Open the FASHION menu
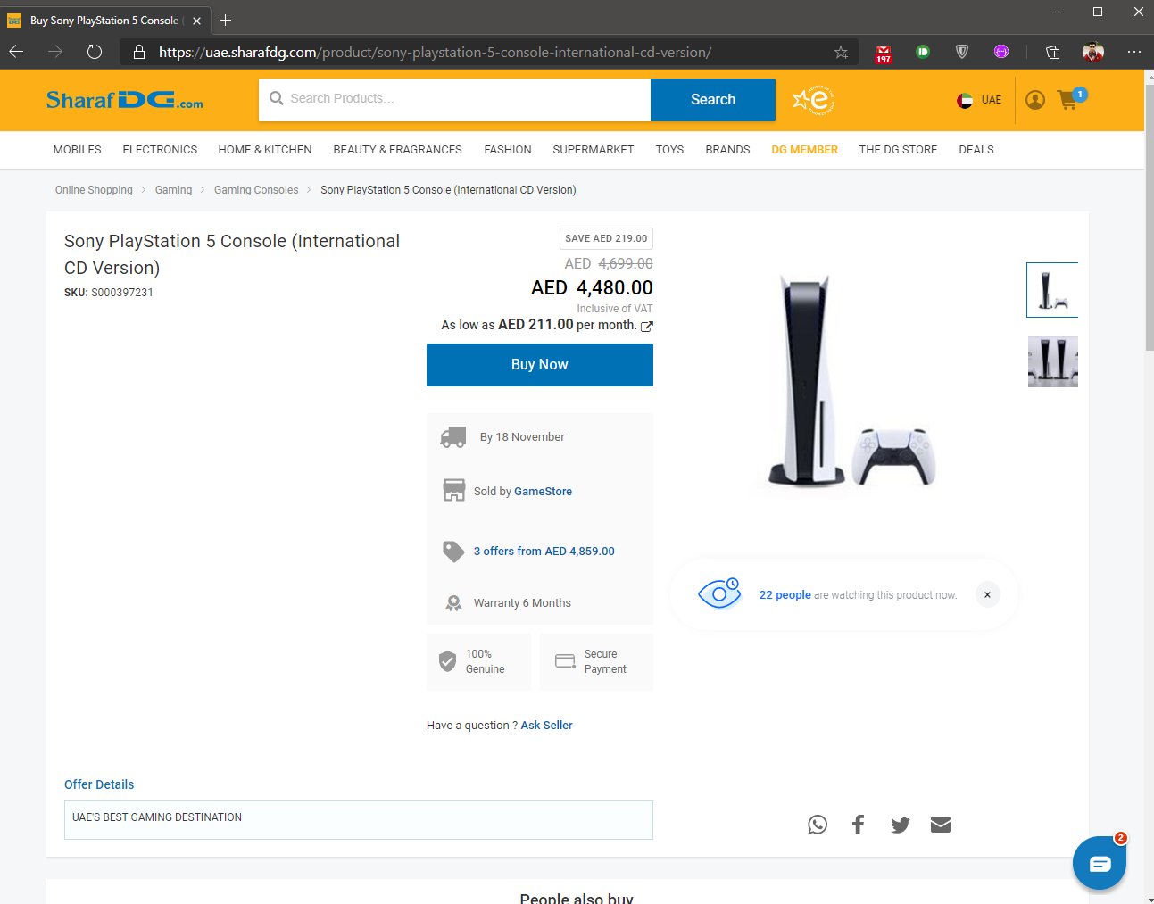 coord(508,150)
